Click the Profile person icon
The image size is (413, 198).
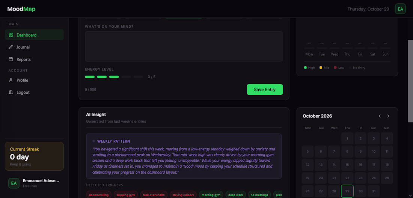(11, 80)
